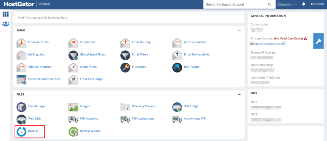The width and height of the screenshot is (327, 141).
Task: Open the Encryption key icon
Action: pyautogui.click(x=125, y=67)
